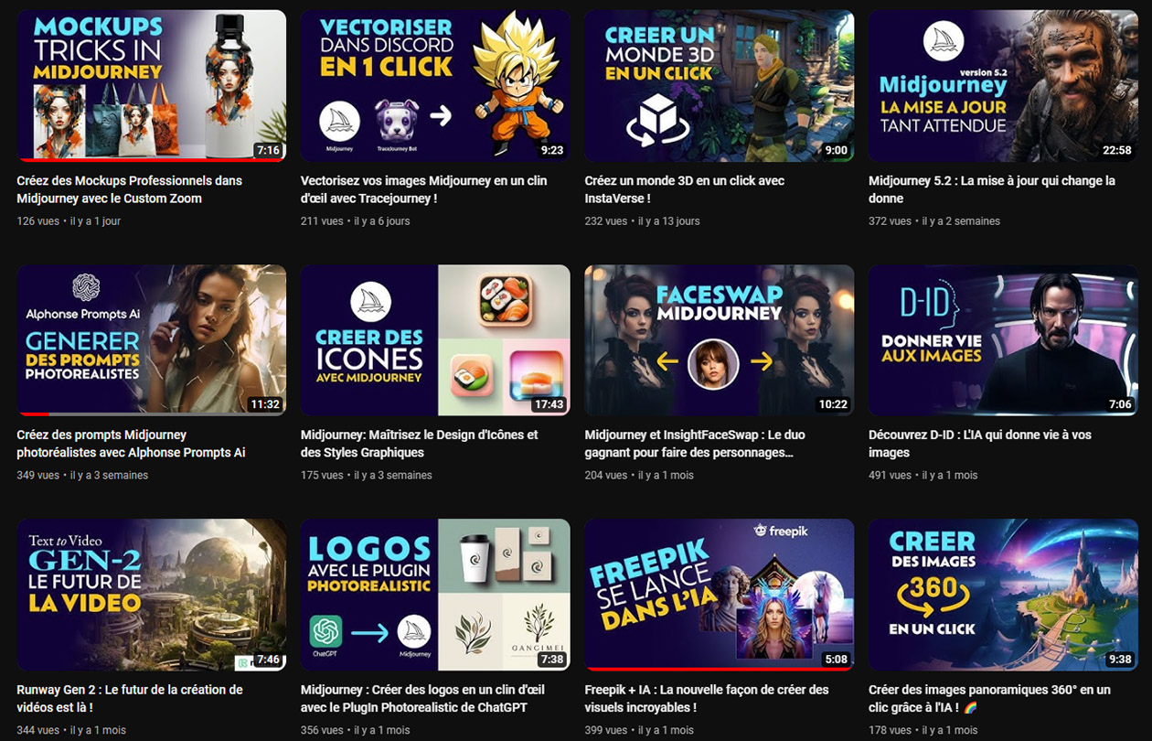Click title 'Créer des images panoramiques 360°'
1152x741 pixels.
coord(990,698)
